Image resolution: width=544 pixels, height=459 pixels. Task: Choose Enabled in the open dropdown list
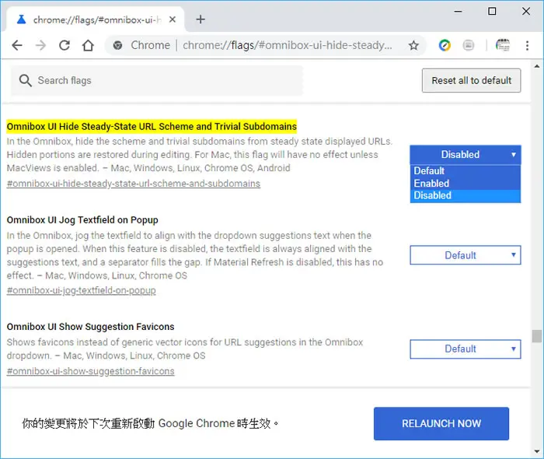[466, 184]
